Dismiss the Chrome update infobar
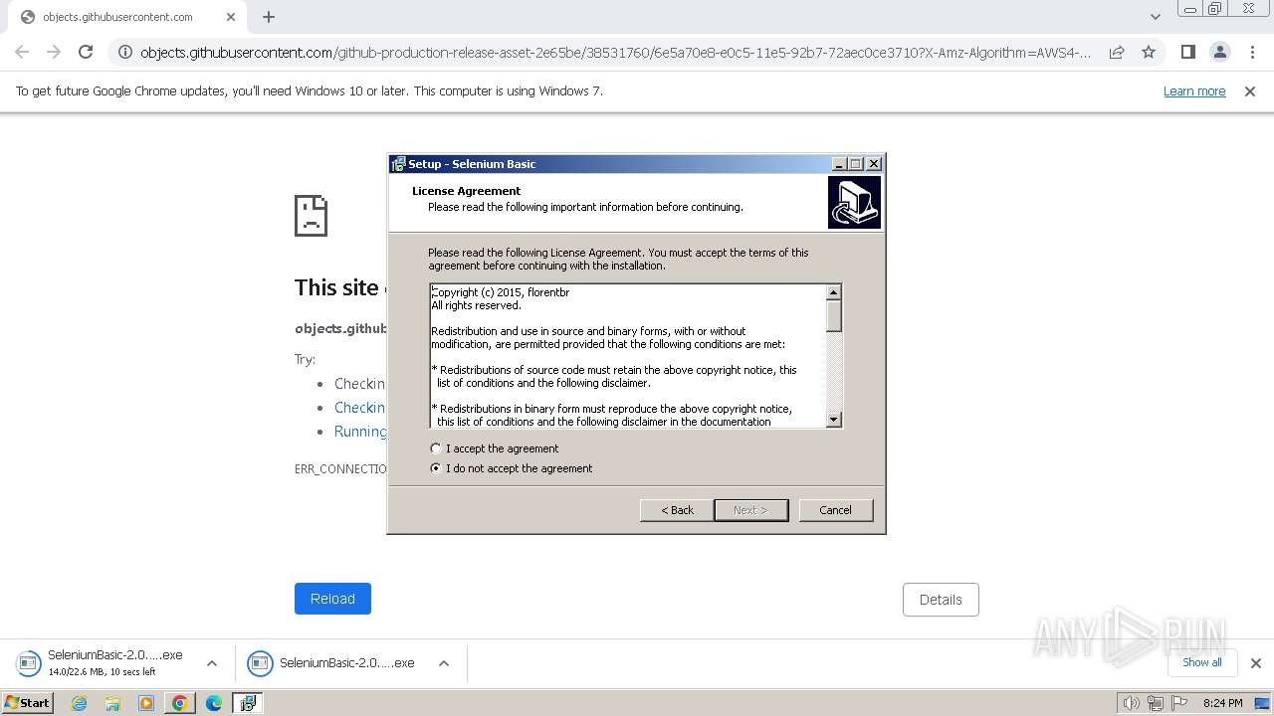 (1250, 90)
